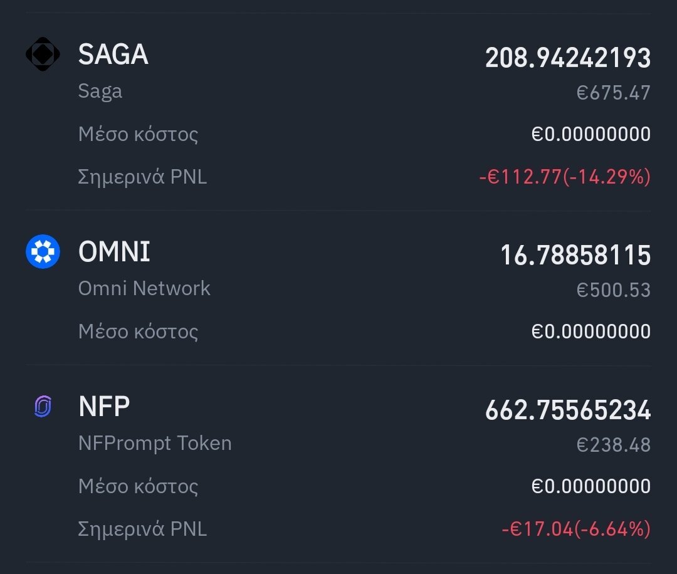This screenshot has width=677, height=574.
Task: Select the Omni Network subtitle
Action: 144,288
